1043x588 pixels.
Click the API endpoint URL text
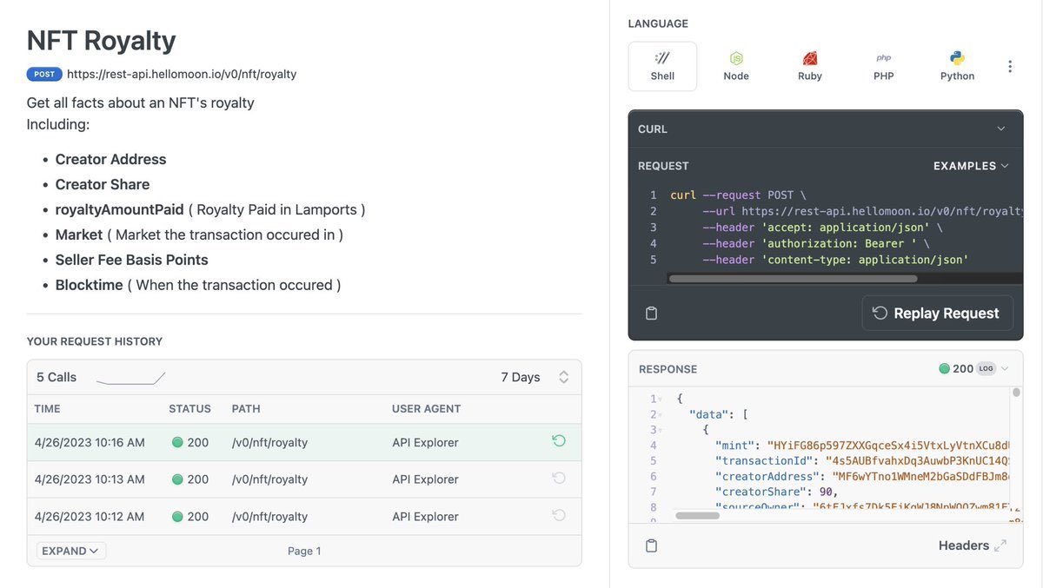pyautogui.click(x=182, y=74)
